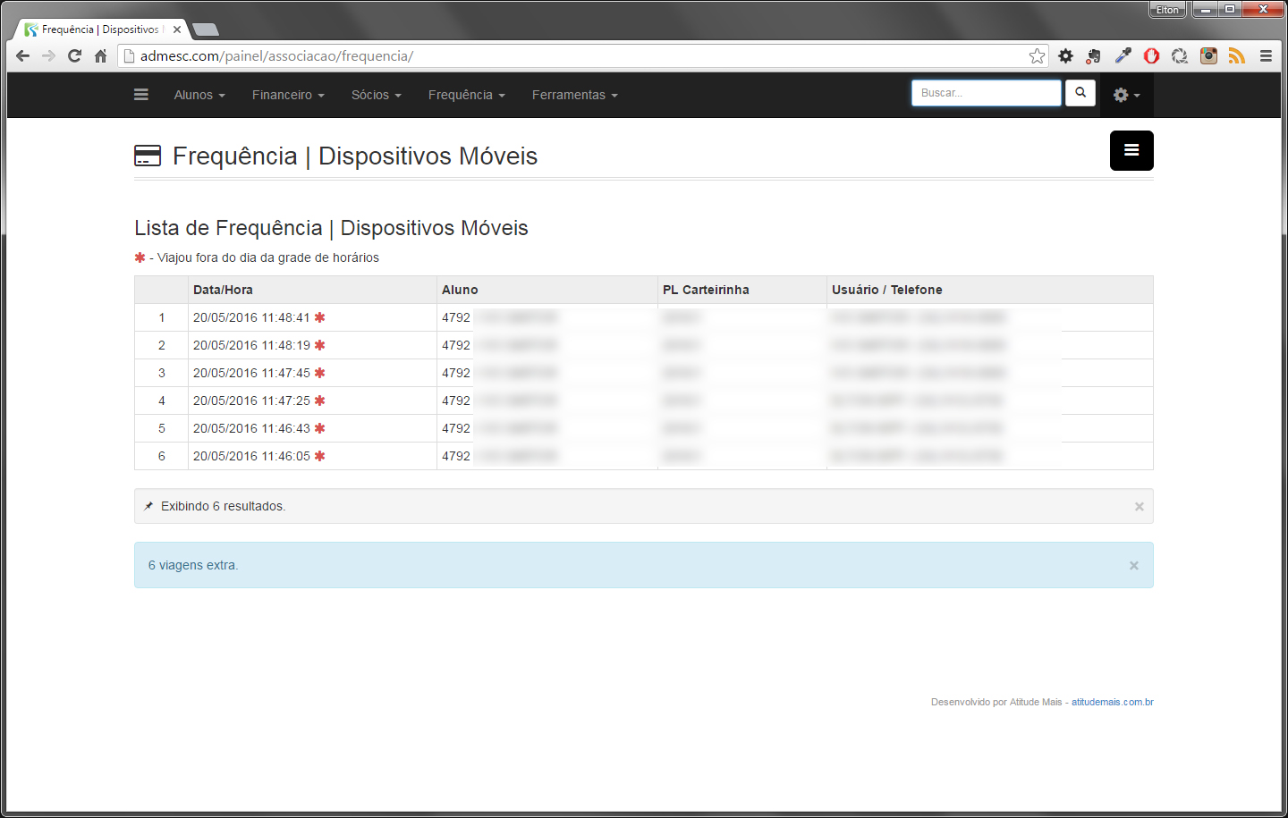The width and height of the screenshot is (1288, 818).
Task: Go to the browser home page icon
Action: [x=101, y=56]
